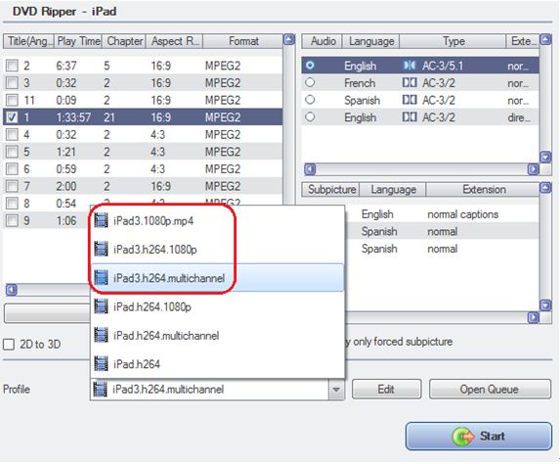Click film icon beside iPad3.h264.1080p profile

click(101, 249)
